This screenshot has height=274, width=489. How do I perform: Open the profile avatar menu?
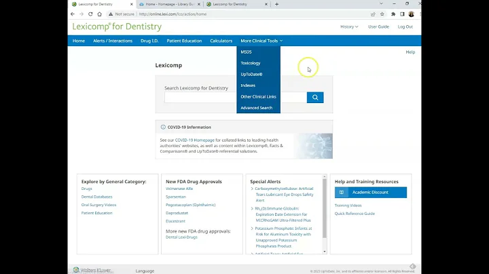[412, 14]
